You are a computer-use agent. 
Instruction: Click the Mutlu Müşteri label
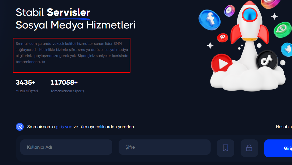point(27,91)
